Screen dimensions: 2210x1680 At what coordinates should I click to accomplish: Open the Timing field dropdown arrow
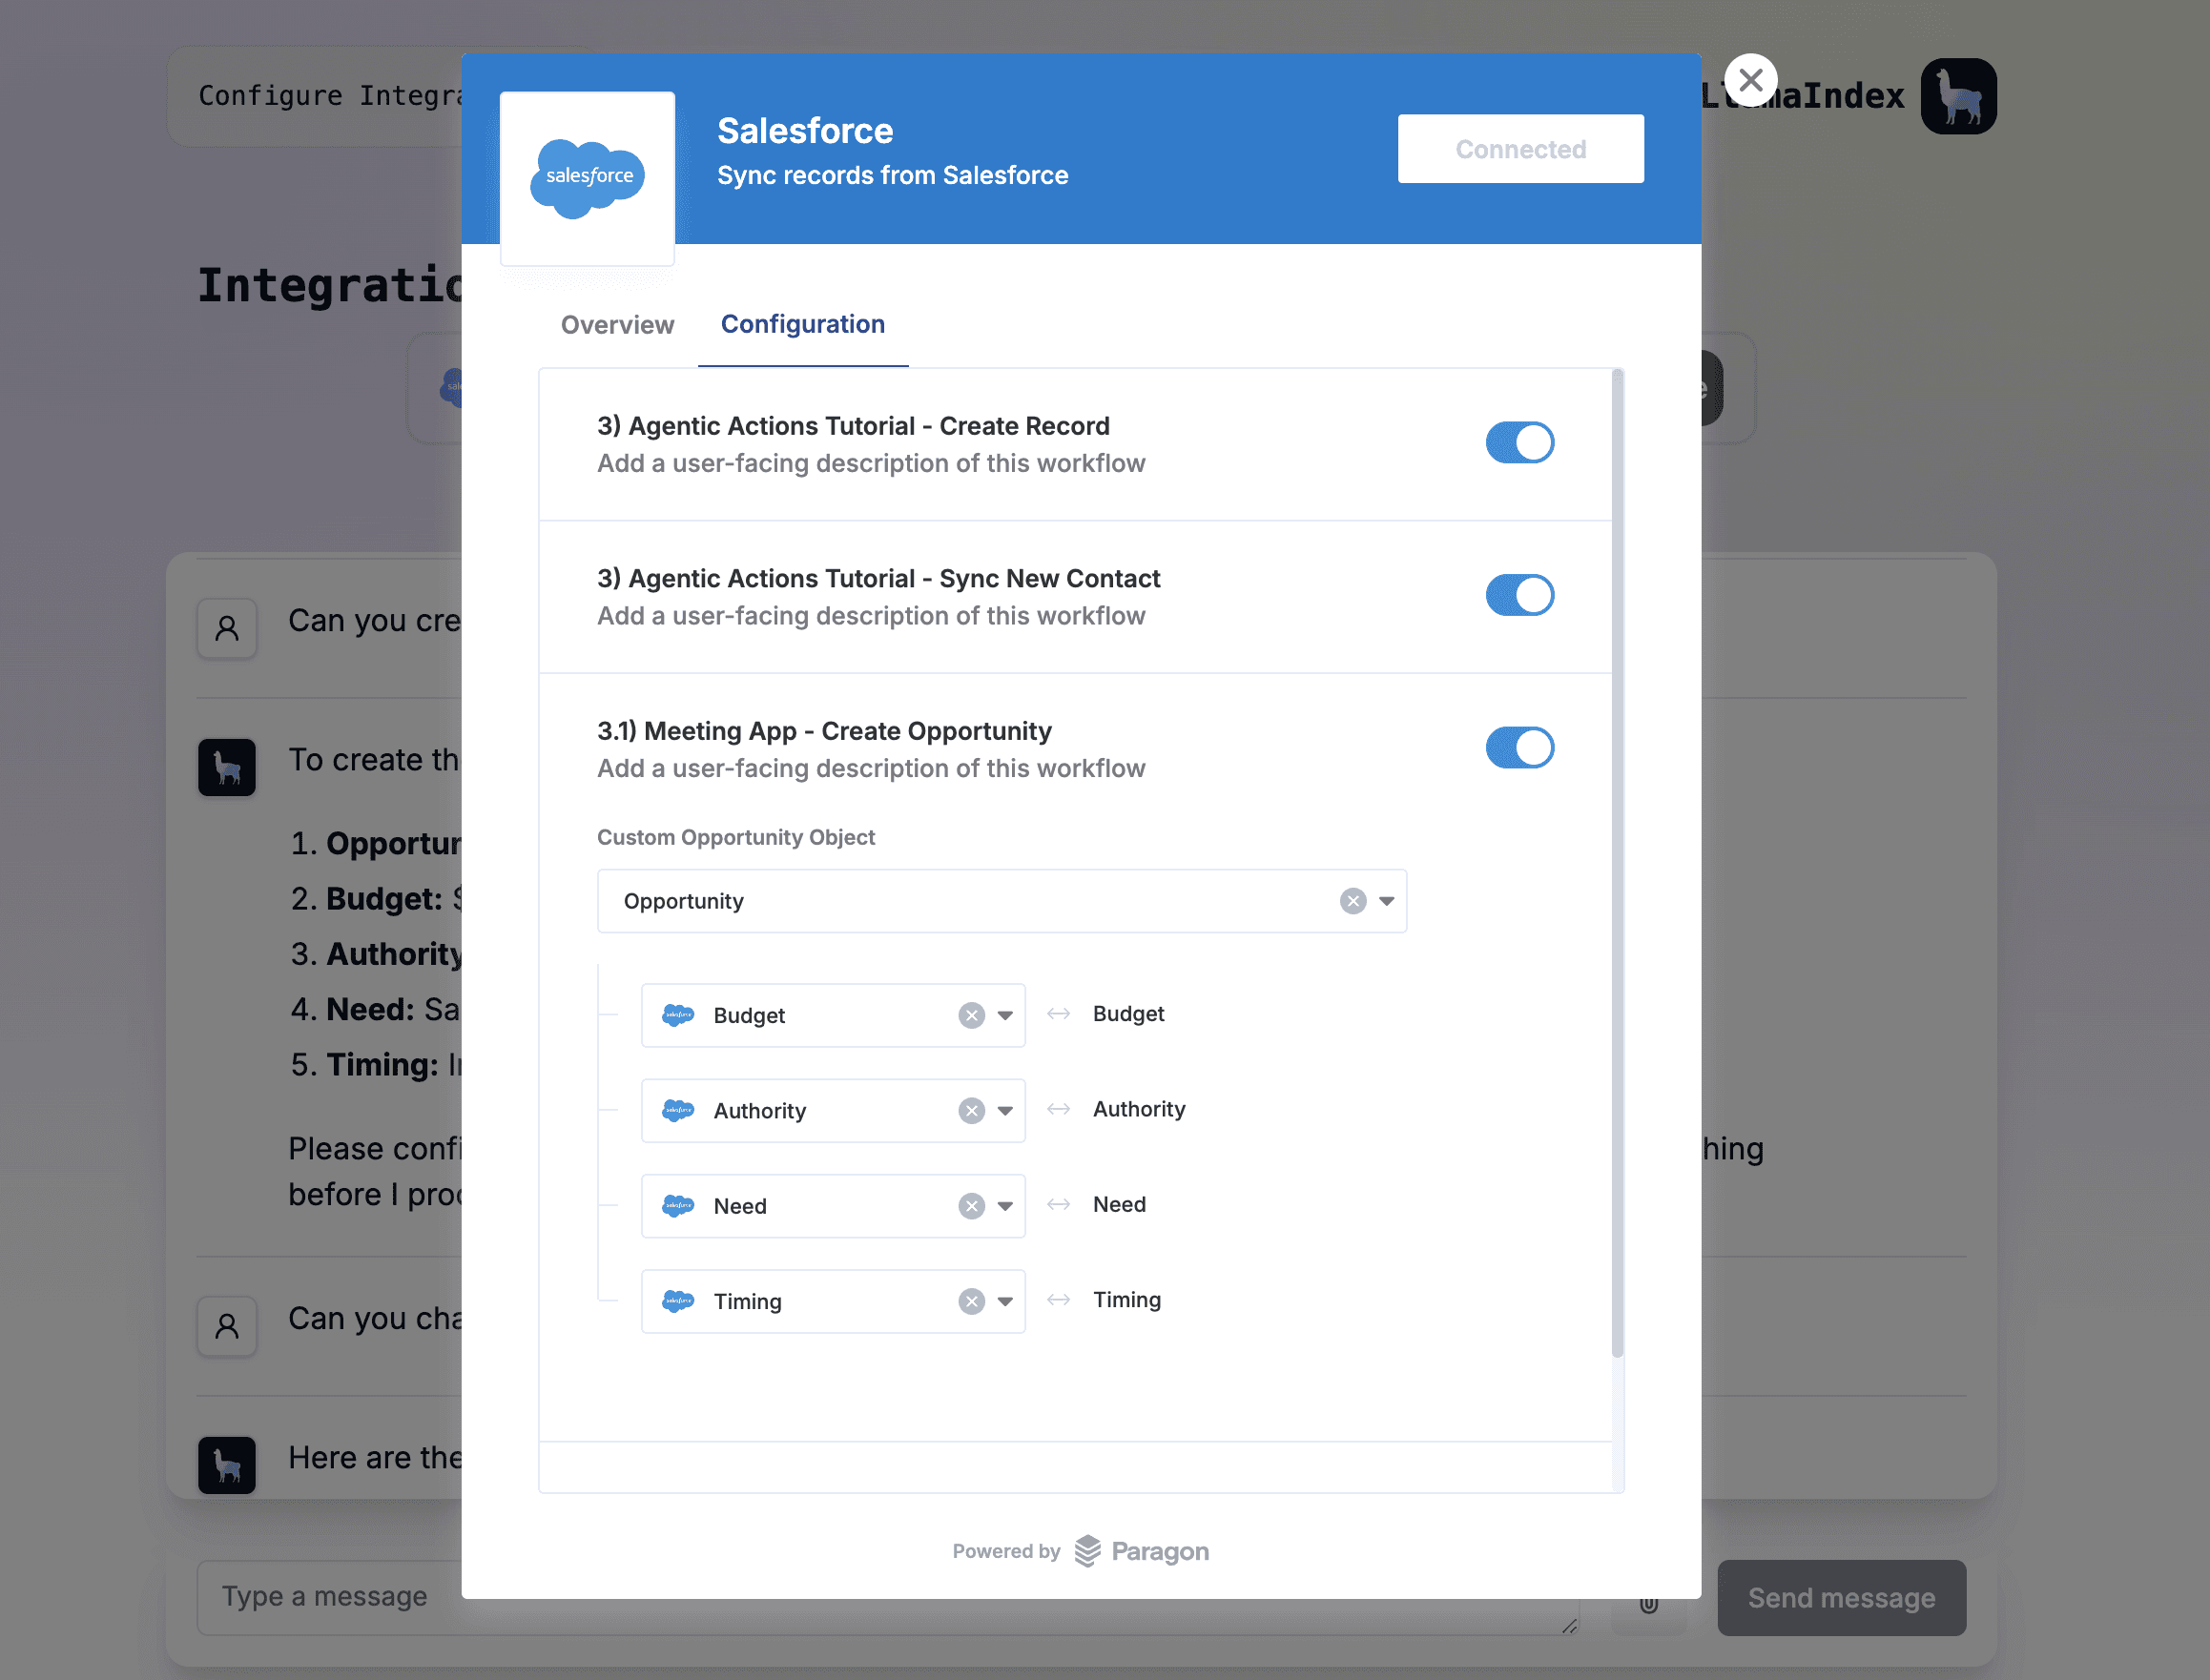1004,1301
